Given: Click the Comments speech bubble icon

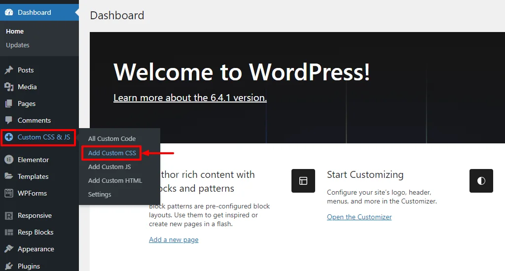Looking at the screenshot, I should [9, 120].
